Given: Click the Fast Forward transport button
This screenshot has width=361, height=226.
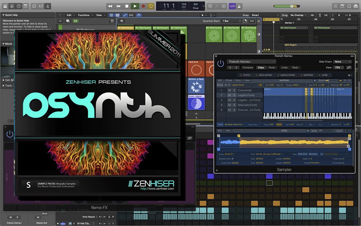Looking at the screenshot, I should click(119, 6).
